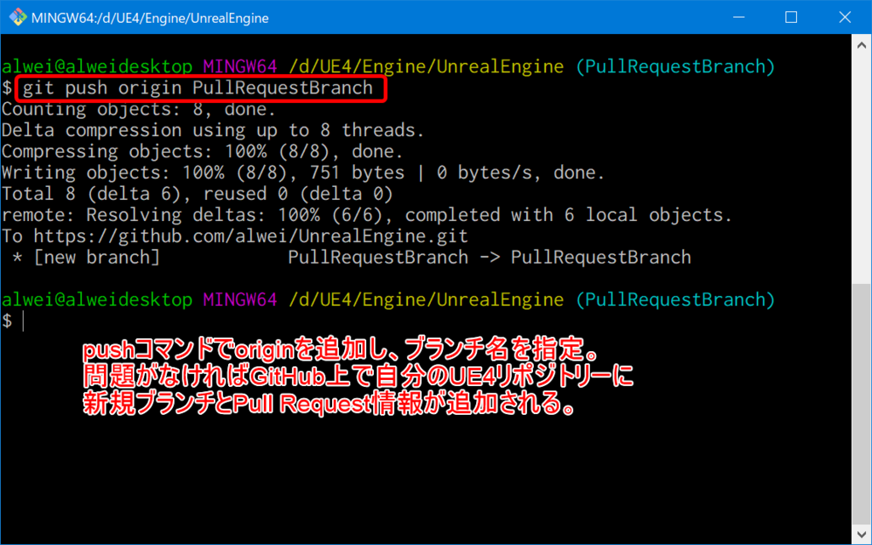Click the 'Writing objects: 100% (8/8), 751 bytes' line

[x=303, y=173]
